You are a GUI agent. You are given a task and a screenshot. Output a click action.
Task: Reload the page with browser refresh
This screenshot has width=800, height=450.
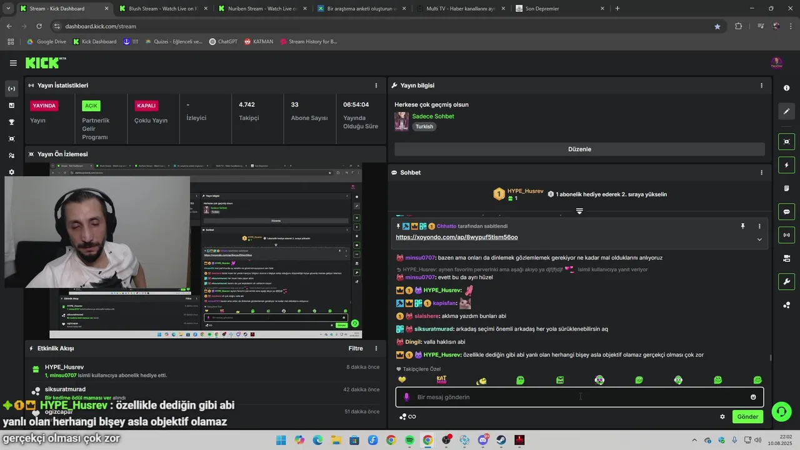(39, 26)
